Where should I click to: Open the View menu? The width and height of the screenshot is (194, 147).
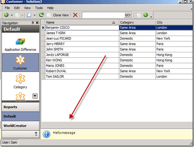(27, 8)
